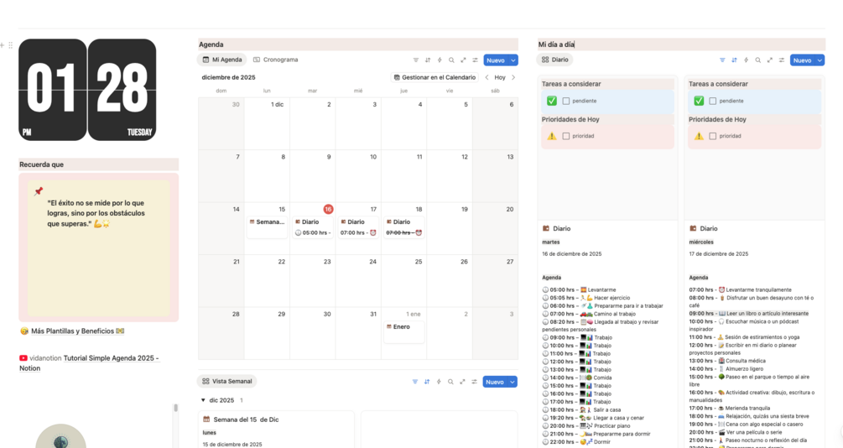Open filter in Agenda calendar toolbar
843x448 pixels.
[415, 60]
